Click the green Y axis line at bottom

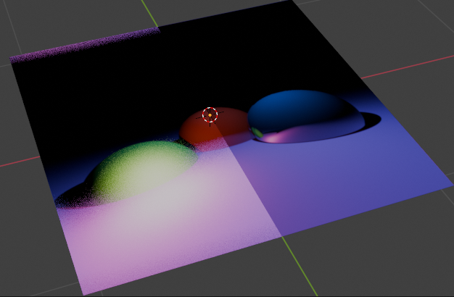click(x=300, y=267)
